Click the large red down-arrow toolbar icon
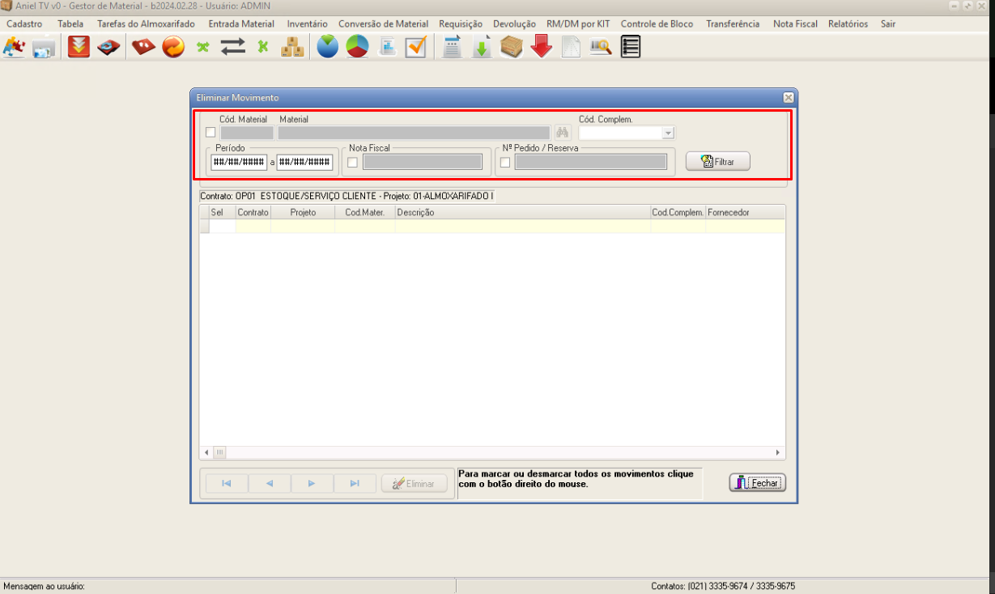995x594 pixels. pos(542,47)
